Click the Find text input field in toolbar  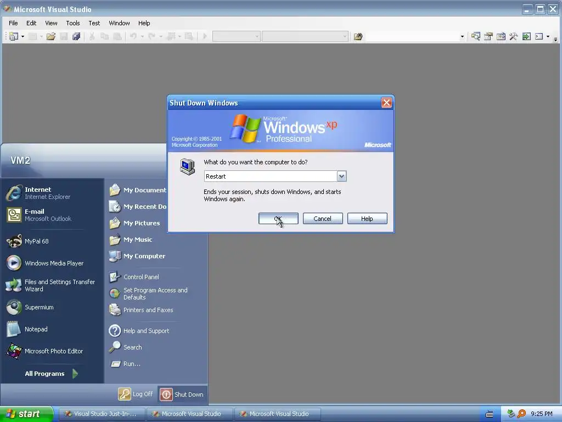coord(412,36)
